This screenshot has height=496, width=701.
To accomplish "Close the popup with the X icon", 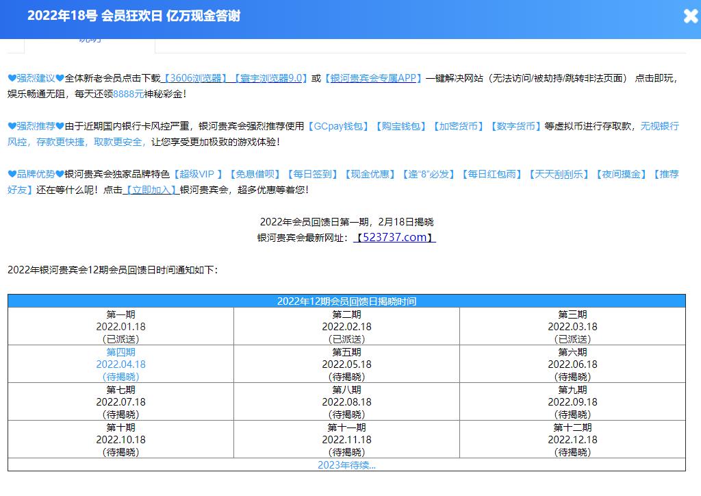I will click(691, 16).
